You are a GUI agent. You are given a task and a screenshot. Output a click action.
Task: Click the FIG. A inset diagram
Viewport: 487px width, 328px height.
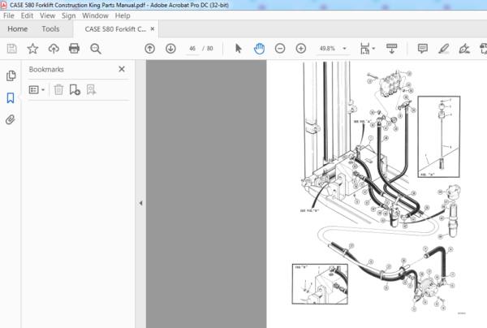[x=439, y=136]
